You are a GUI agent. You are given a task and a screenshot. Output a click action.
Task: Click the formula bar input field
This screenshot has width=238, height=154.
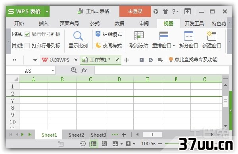(x=162, y=70)
